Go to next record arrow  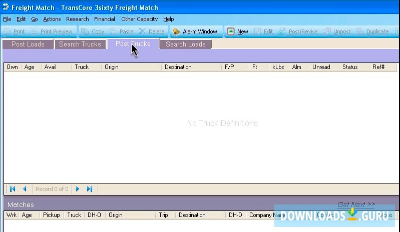coord(78,189)
